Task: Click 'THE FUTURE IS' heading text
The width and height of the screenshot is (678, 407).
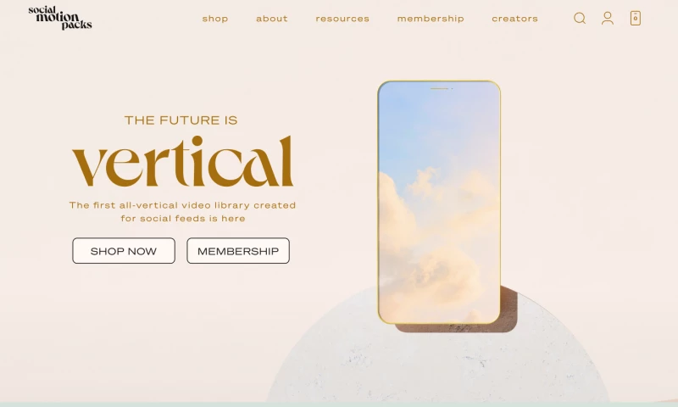Action: [181, 120]
